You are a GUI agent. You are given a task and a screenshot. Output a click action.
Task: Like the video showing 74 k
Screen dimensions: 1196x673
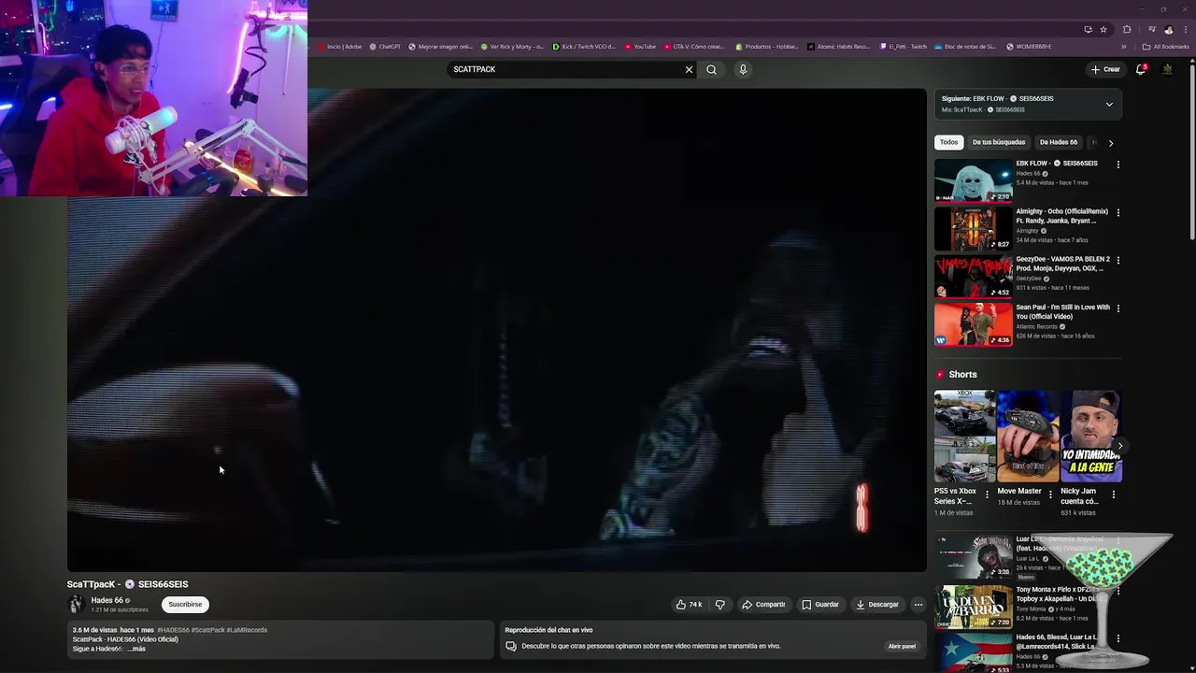(689, 605)
